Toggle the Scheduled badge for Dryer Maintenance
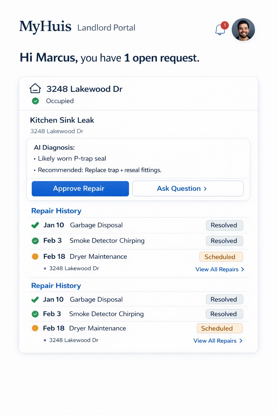This screenshot has width=277, height=415. click(x=221, y=257)
